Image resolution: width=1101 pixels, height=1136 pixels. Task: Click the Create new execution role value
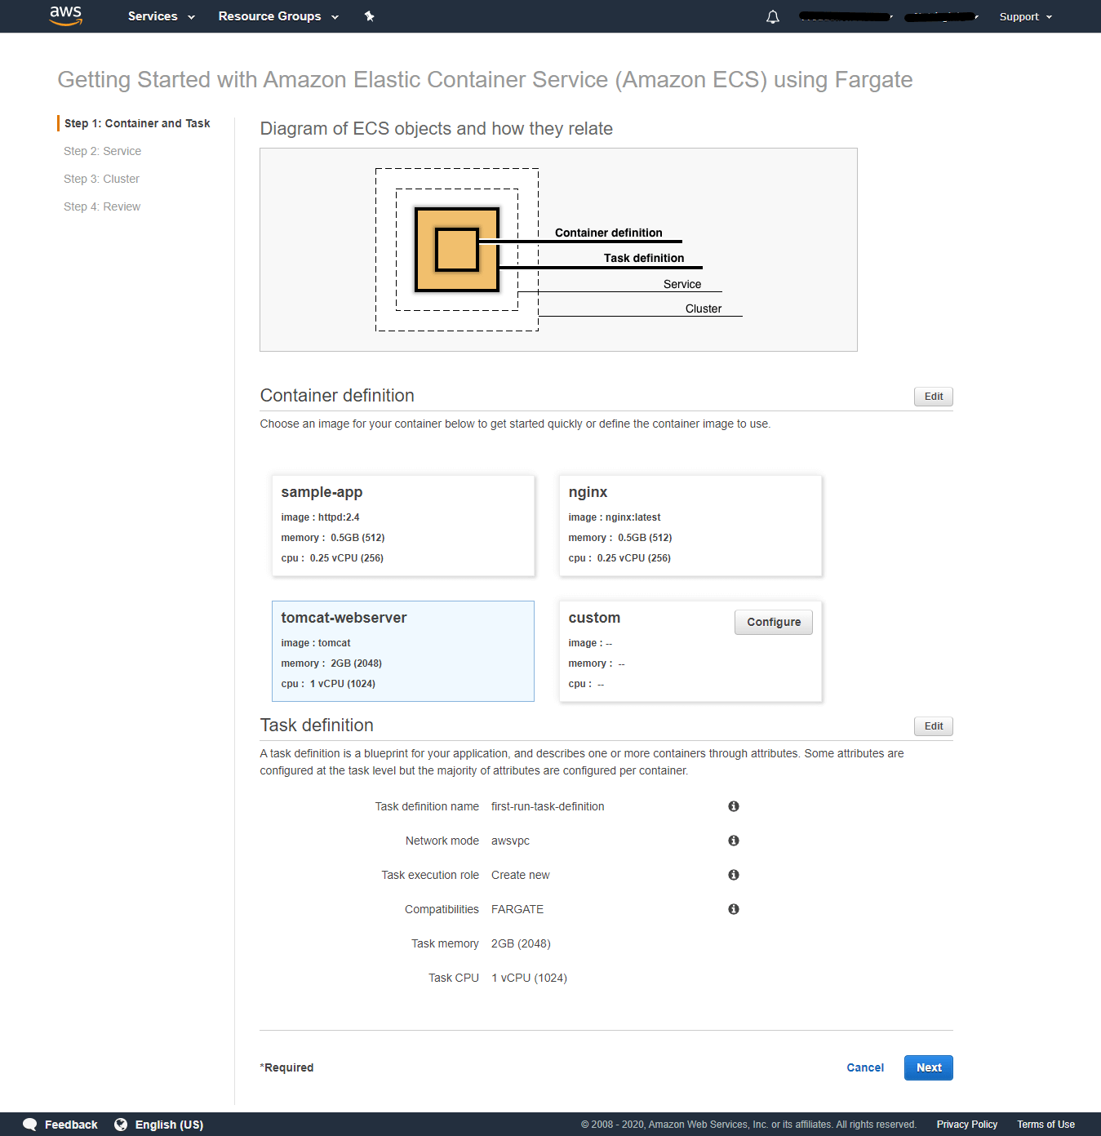[521, 875]
